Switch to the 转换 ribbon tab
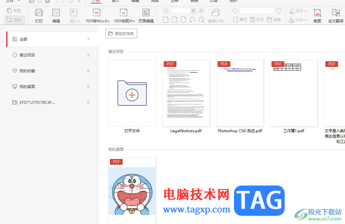This screenshot has width=345, height=224. pos(194,1)
